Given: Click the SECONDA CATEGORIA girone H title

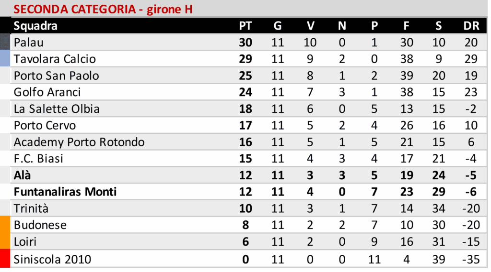Looking at the screenshot, I should [x=103, y=9].
